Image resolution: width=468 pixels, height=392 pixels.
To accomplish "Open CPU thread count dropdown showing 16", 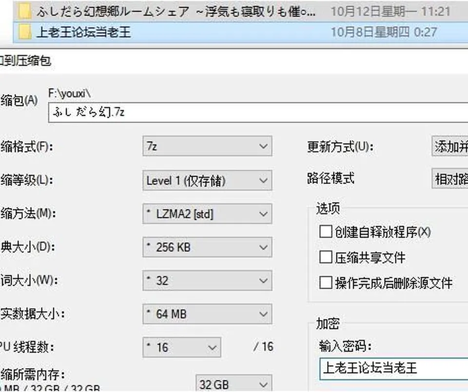I will 182,347.
